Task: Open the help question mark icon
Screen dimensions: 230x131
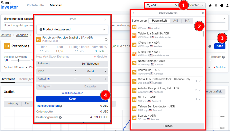Action: pos(222,5)
